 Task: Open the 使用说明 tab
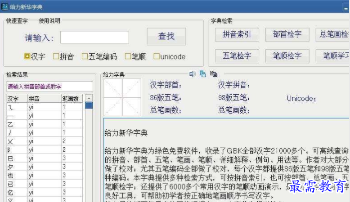point(49,21)
